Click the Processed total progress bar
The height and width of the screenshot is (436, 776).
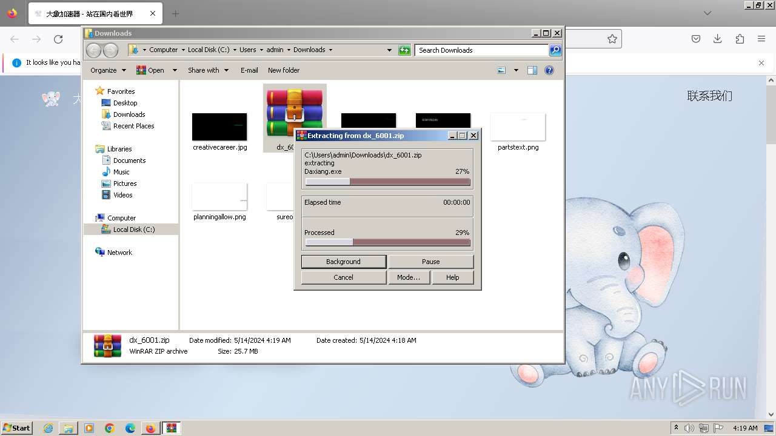tap(387, 242)
